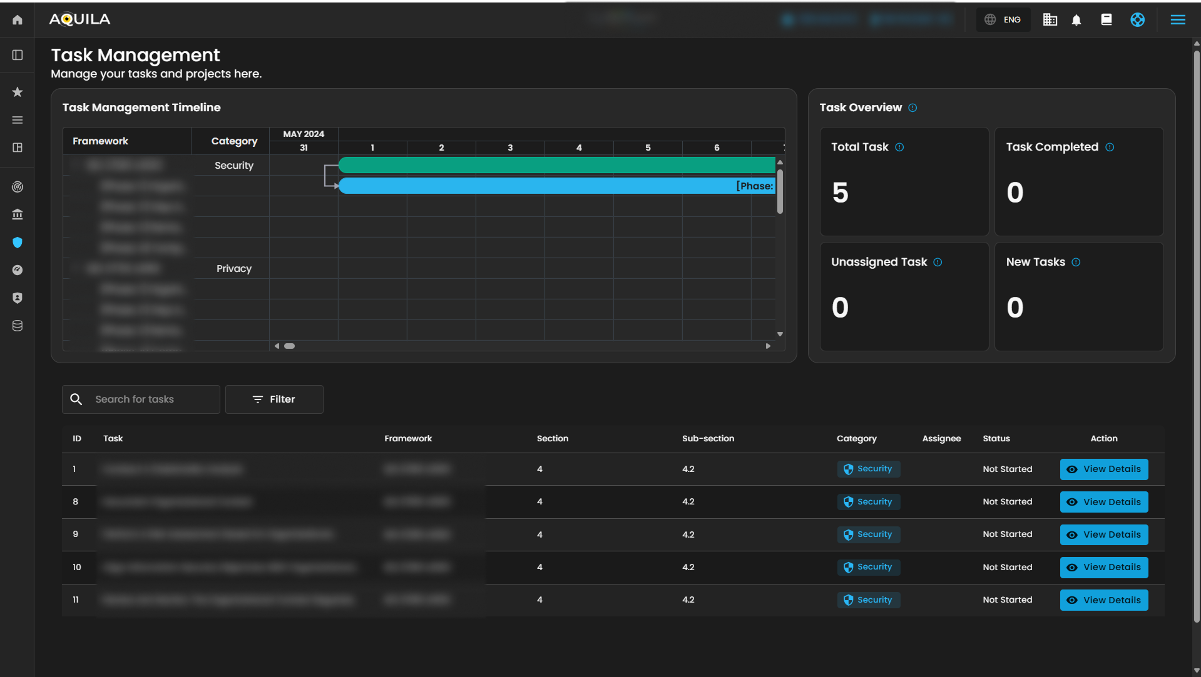
Task: Open the ENG language selector
Action: click(x=1003, y=20)
